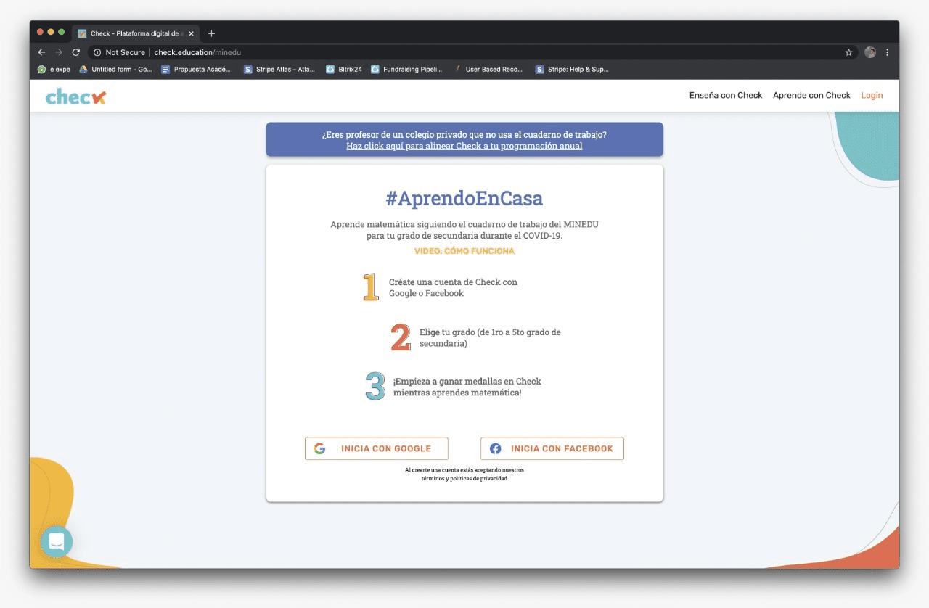Click the browser back arrow
The image size is (929, 608).
coord(41,52)
